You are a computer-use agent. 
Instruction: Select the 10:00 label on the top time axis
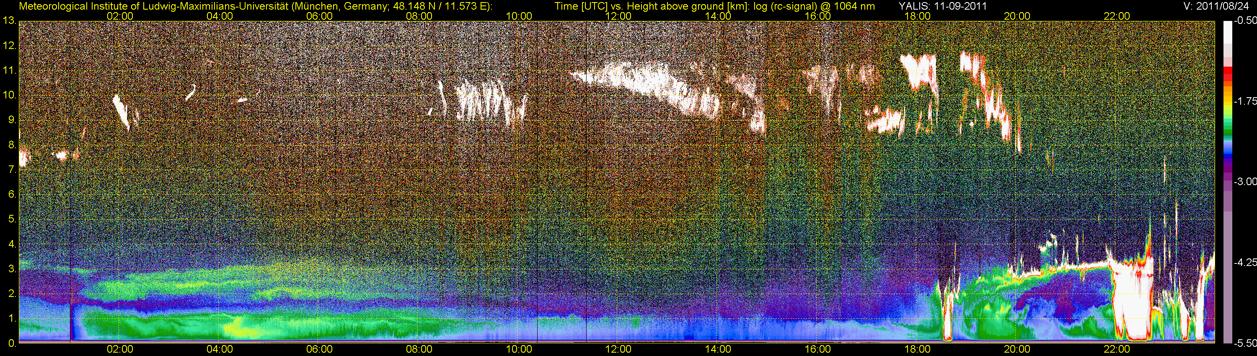[519, 16]
